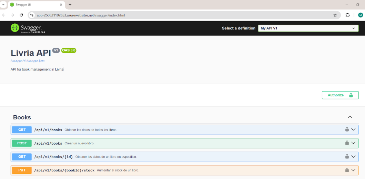Click the /api/v1/books/{bookId}/stock path
365x179 pixels.
(x=64, y=170)
